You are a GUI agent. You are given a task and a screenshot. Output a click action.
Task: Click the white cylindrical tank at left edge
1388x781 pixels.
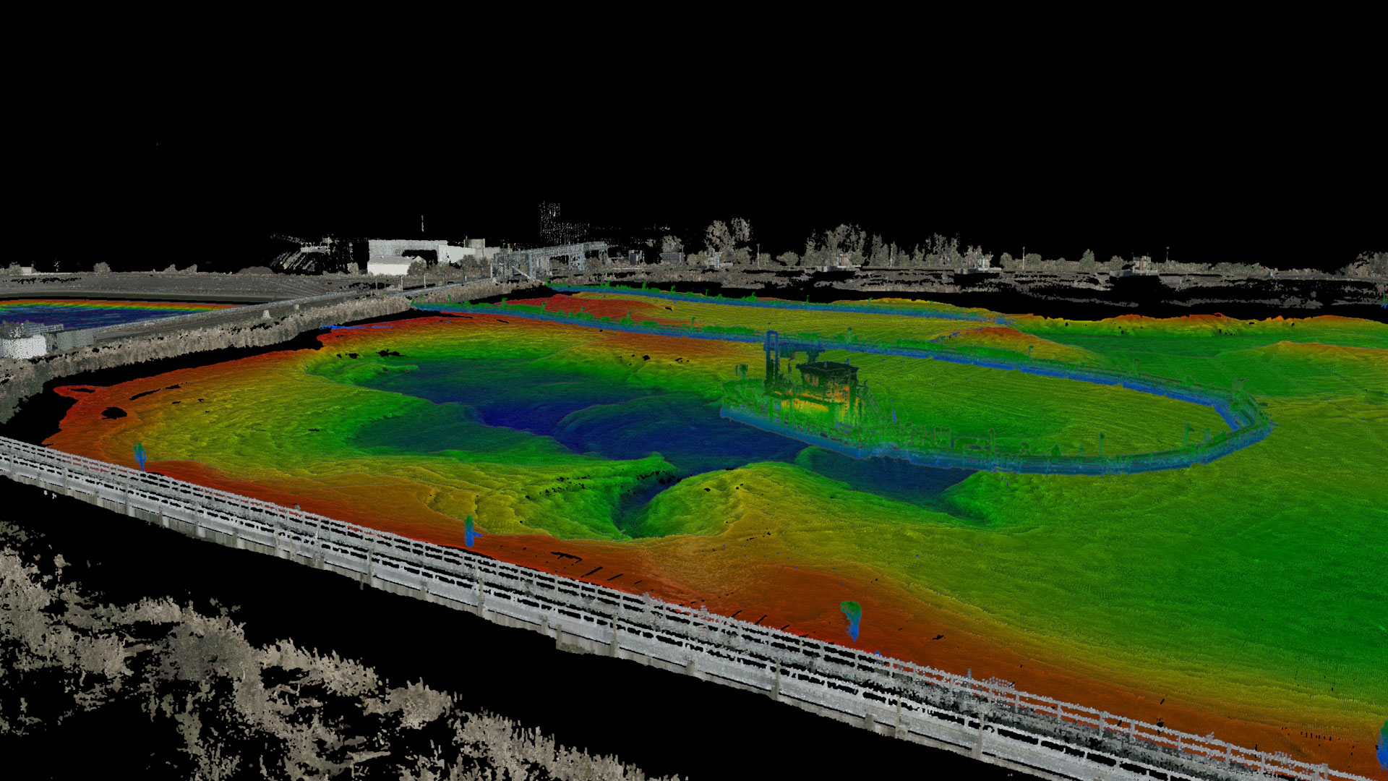coord(22,346)
